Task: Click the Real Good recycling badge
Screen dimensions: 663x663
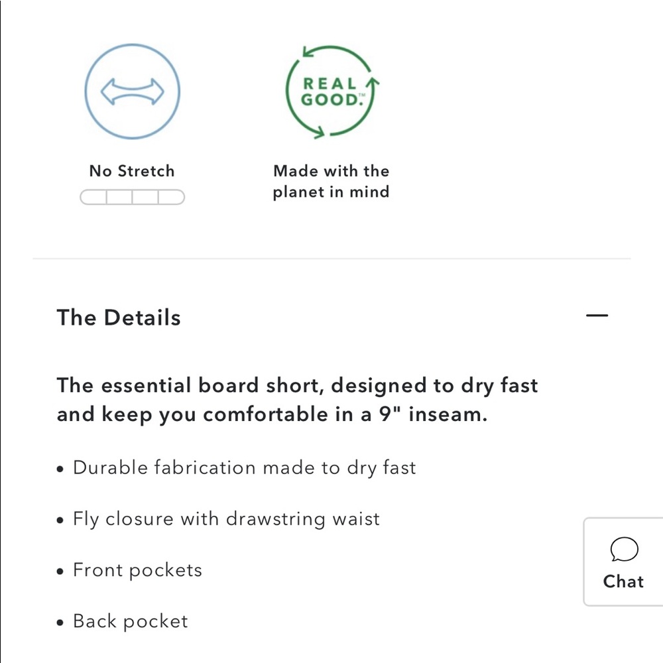Action: click(331, 91)
